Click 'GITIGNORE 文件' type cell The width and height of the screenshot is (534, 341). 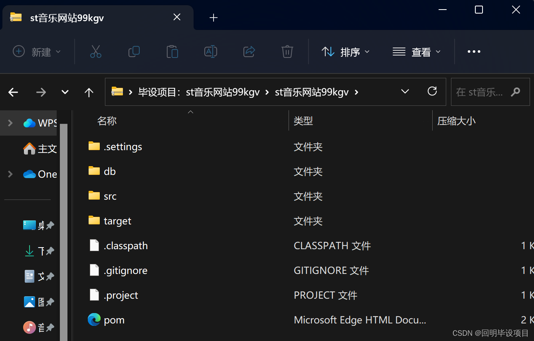point(331,270)
